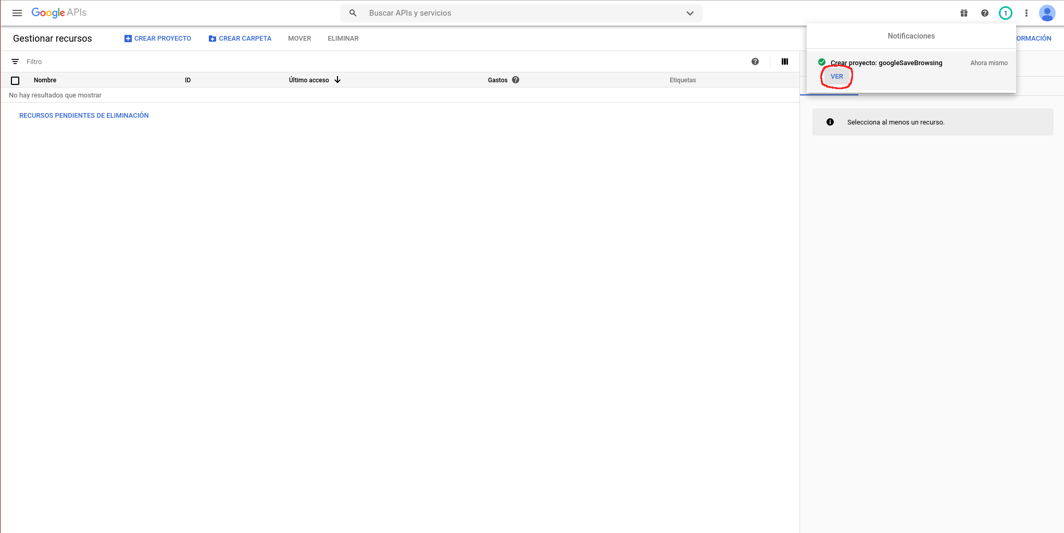Screen dimensions: 1064x533
Task: Click CREAR PROYECTO button
Action: click(158, 39)
